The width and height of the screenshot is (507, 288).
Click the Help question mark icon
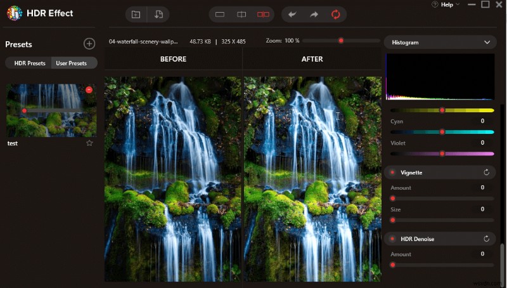(435, 4)
